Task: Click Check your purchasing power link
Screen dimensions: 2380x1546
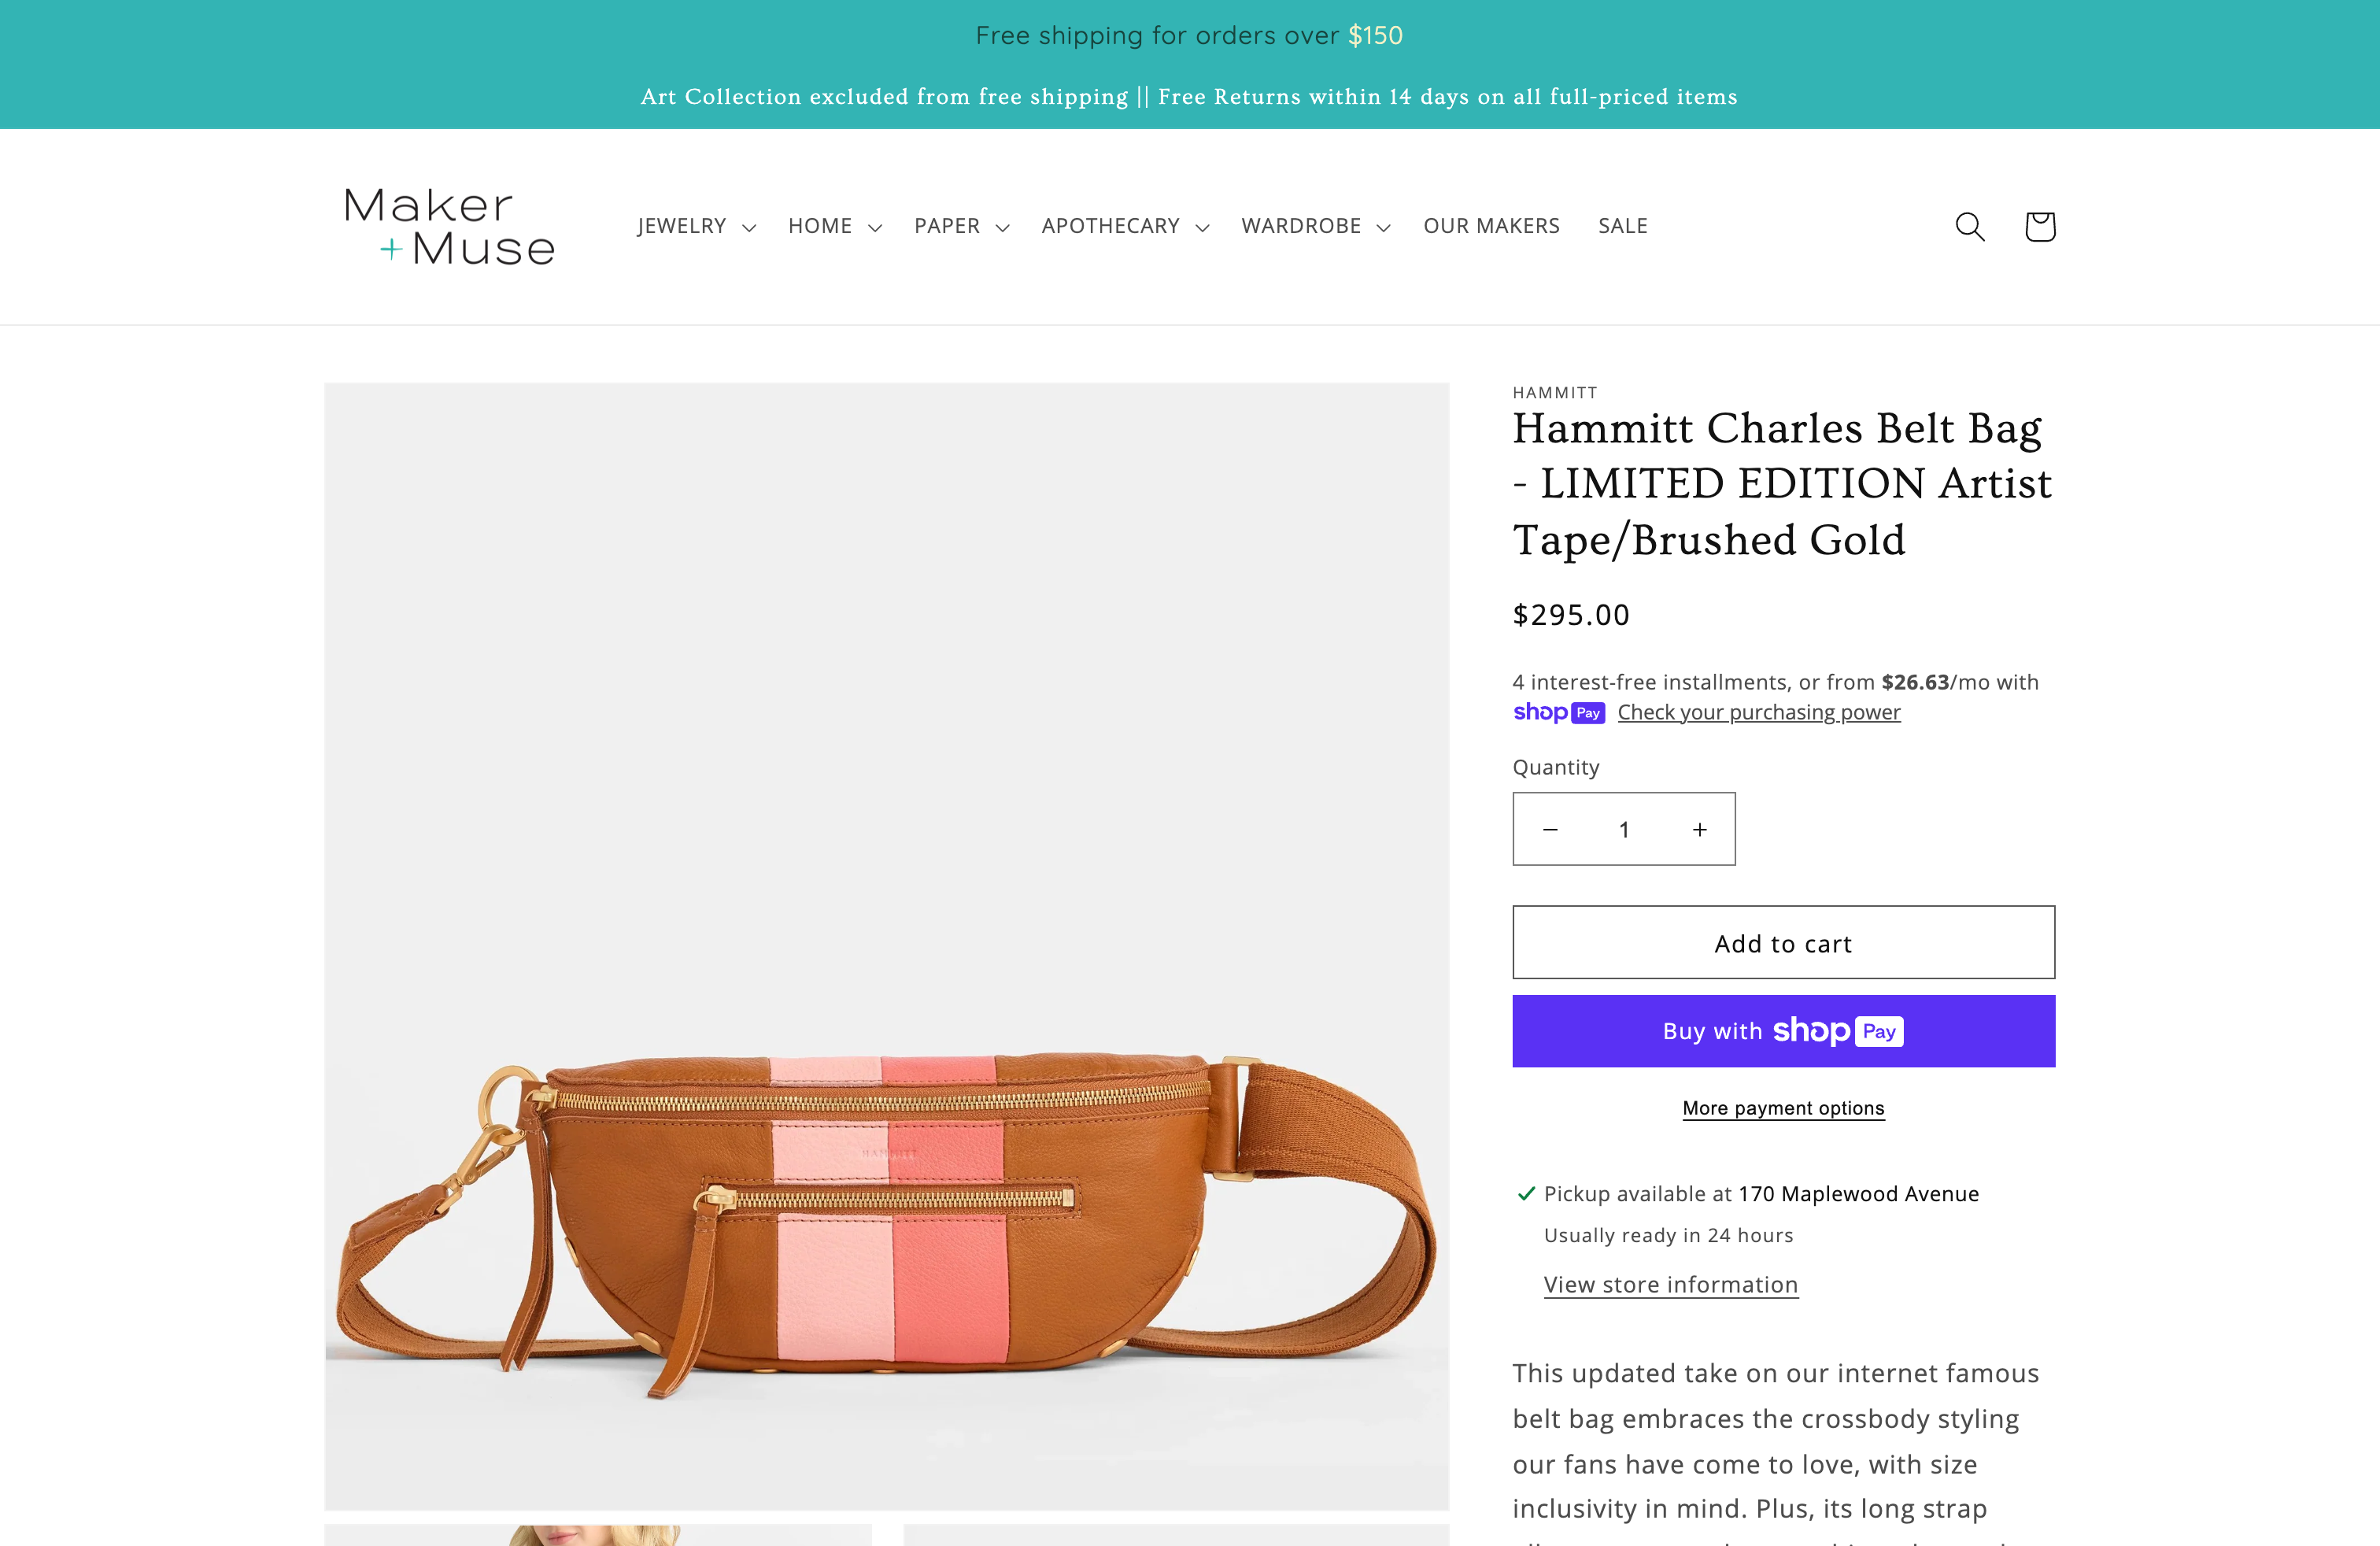Action: pyautogui.click(x=1759, y=713)
